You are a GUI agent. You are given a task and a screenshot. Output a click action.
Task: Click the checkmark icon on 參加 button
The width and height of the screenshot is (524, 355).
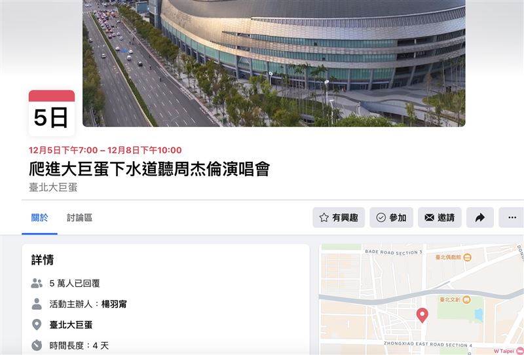pyautogui.click(x=381, y=217)
